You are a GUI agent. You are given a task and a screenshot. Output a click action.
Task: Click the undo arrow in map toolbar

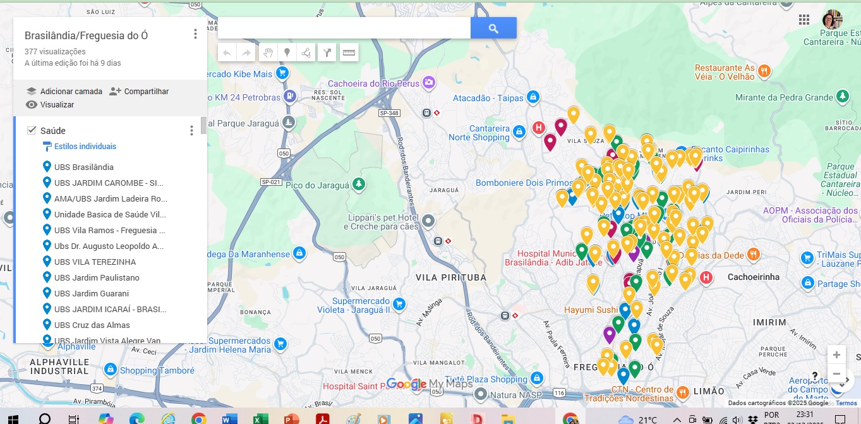pyautogui.click(x=227, y=53)
